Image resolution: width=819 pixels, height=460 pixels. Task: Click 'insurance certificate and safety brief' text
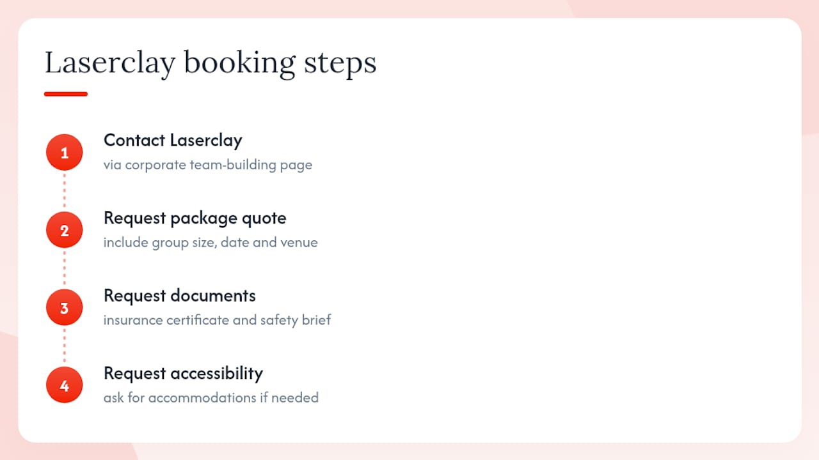point(218,320)
